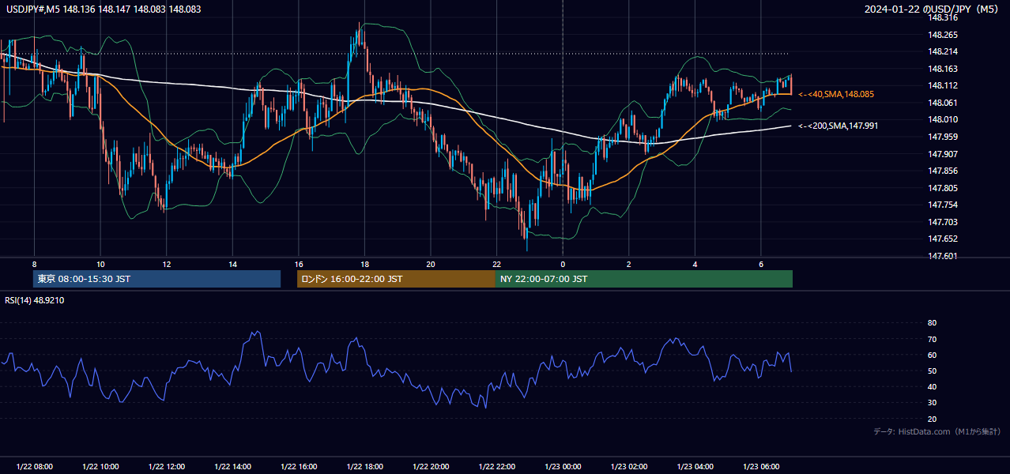Click the 1/22 14:00 time label

(x=232, y=467)
